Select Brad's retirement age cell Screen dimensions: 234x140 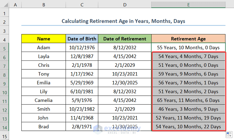click(x=188, y=127)
